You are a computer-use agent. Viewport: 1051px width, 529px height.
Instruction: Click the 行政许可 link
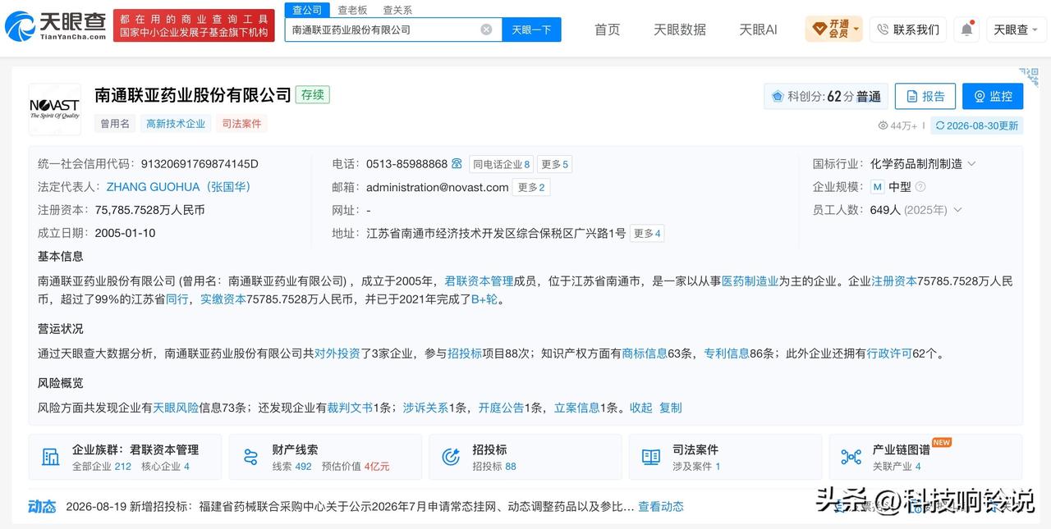pos(889,353)
